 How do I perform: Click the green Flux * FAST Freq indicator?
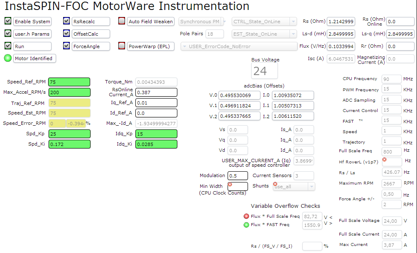(x=246, y=225)
